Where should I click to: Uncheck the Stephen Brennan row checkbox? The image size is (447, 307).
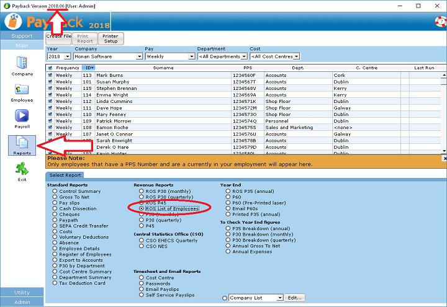(x=50, y=88)
